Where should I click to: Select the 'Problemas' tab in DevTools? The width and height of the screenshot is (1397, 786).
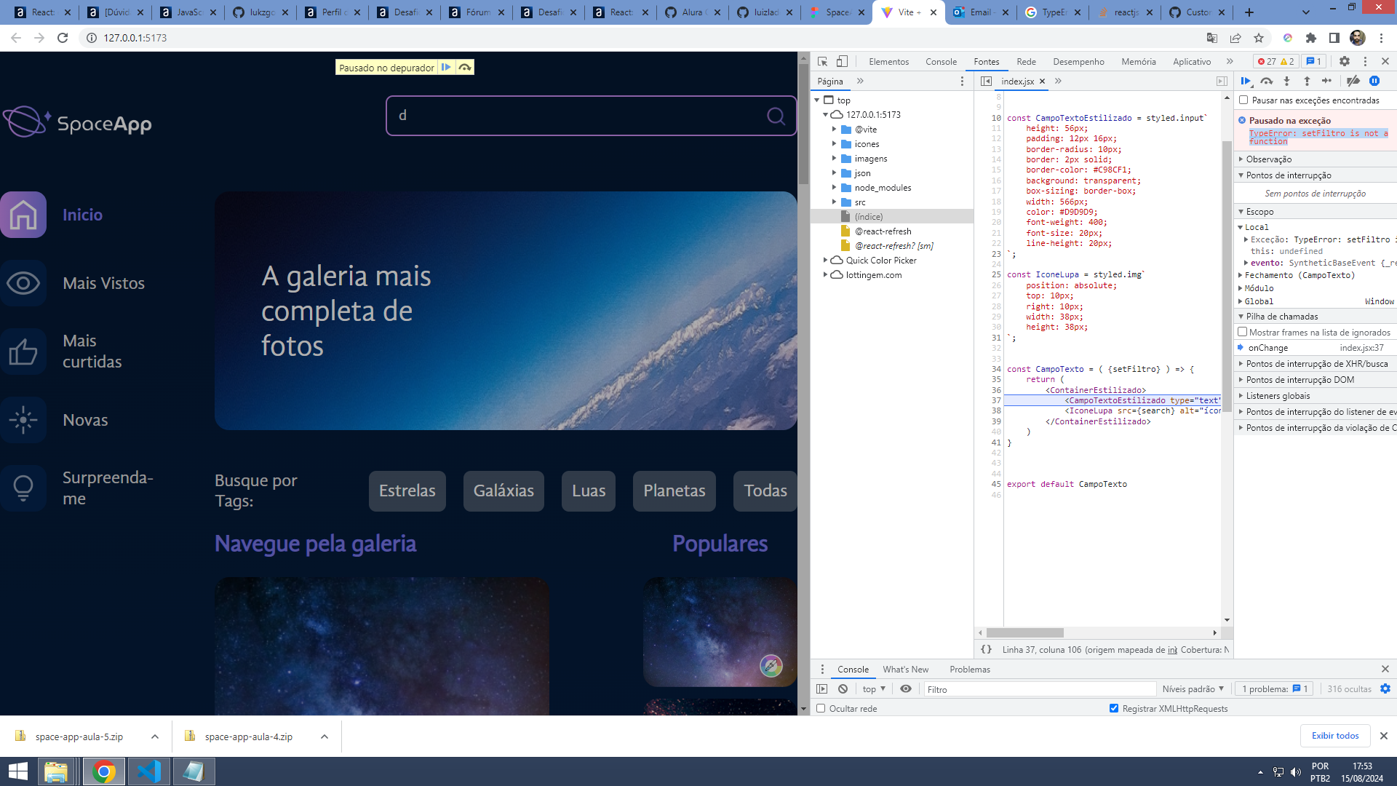click(970, 669)
